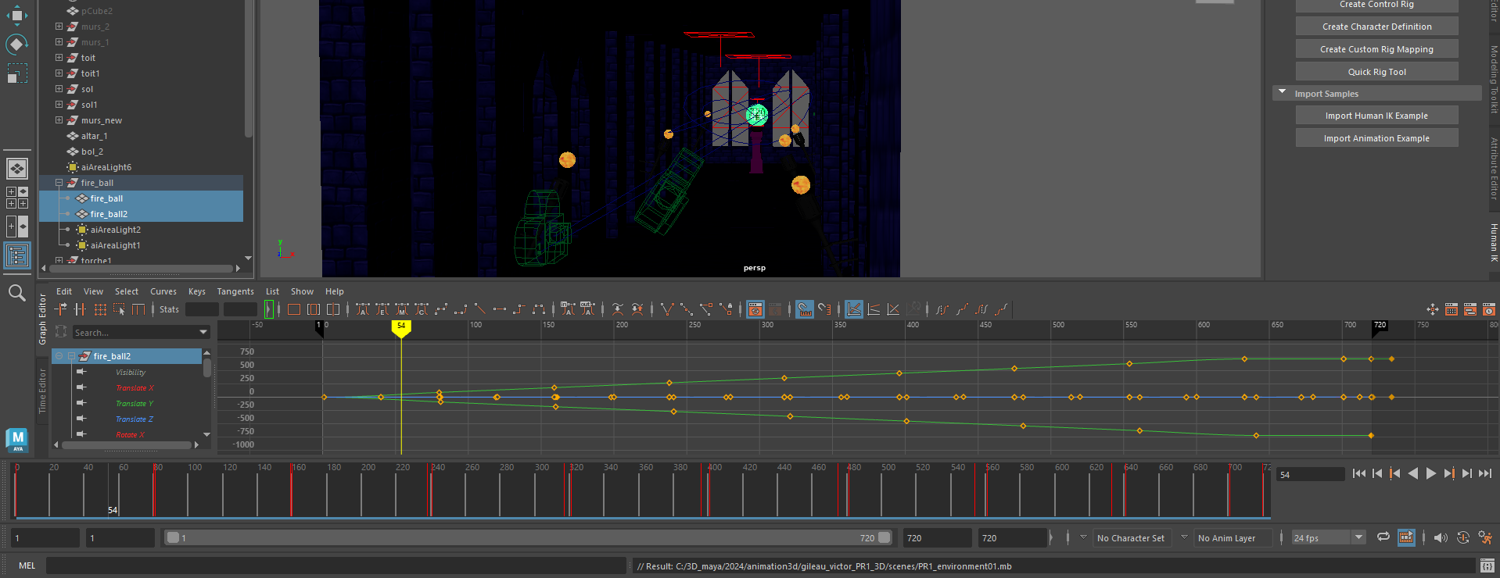Screen dimensions: 1500x578
Task: Toggle Value Snap in Graph Editor
Action: tap(824, 309)
